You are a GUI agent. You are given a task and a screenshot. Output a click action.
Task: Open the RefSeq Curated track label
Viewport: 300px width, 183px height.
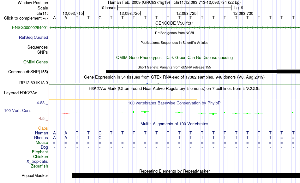point(33,38)
